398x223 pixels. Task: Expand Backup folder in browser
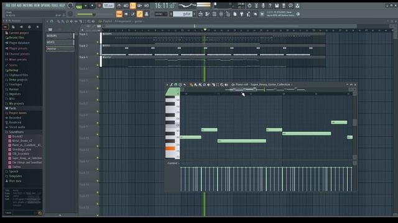click(x=14, y=70)
